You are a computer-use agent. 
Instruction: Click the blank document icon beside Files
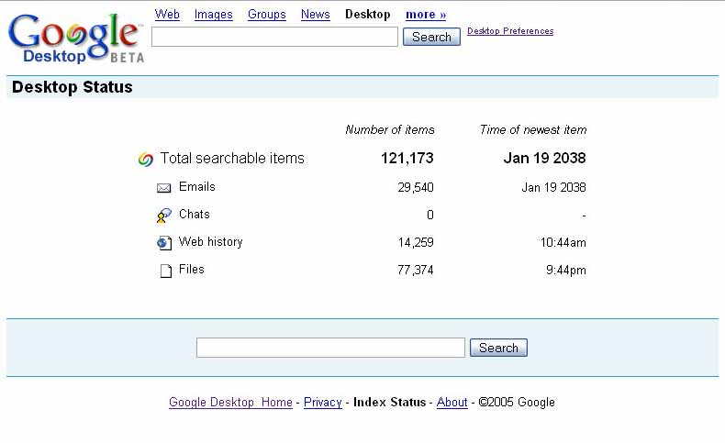click(x=165, y=271)
